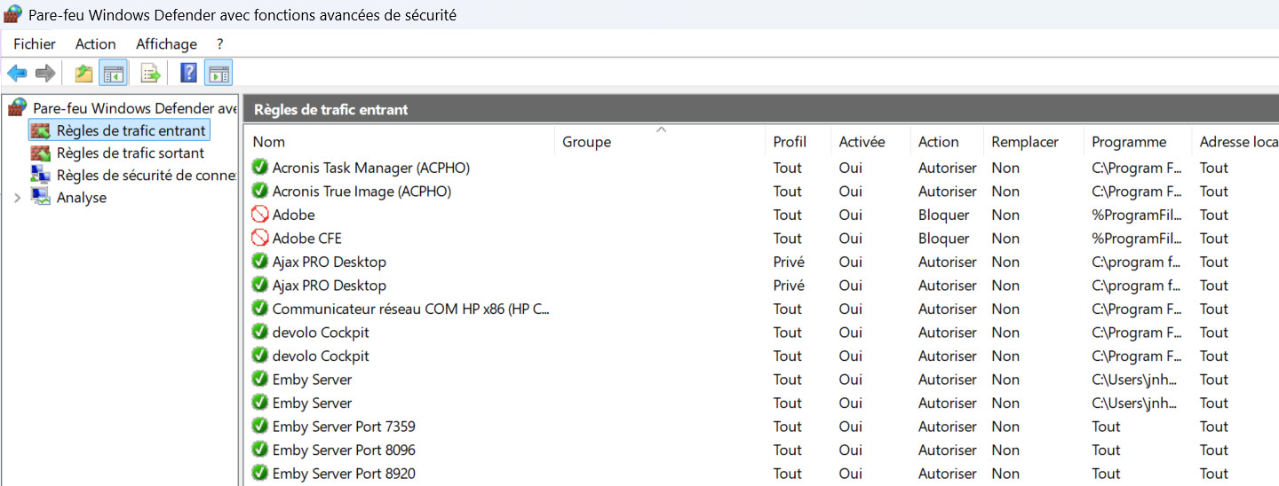Click the Up one level folder icon
Viewport: 1279px width, 486px height.
tap(83, 74)
